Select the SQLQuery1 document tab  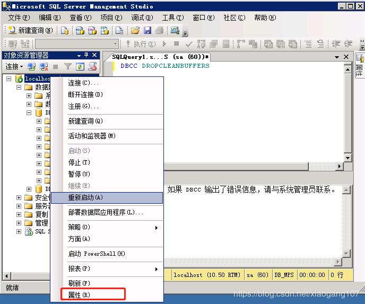tap(160, 57)
